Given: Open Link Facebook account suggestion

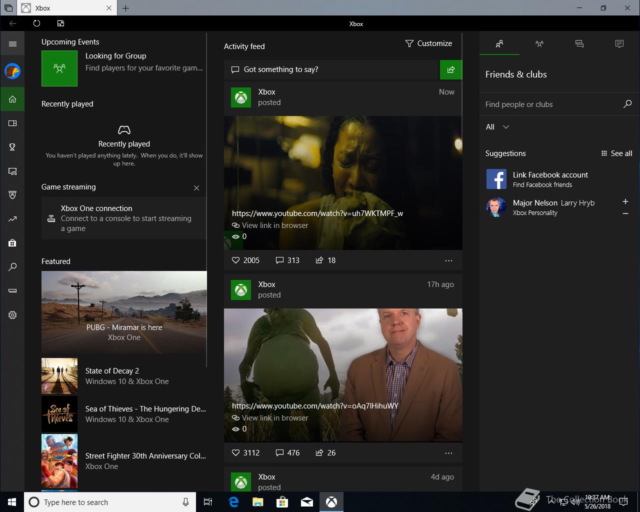Looking at the screenshot, I should (x=559, y=179).
